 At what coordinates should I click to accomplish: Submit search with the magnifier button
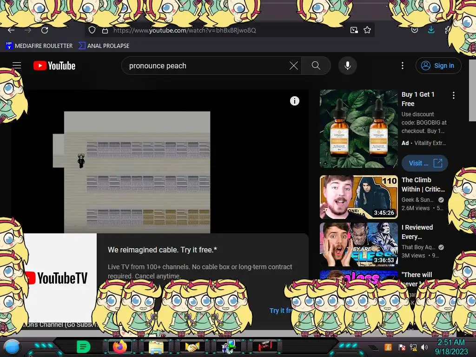click(316, 66)
